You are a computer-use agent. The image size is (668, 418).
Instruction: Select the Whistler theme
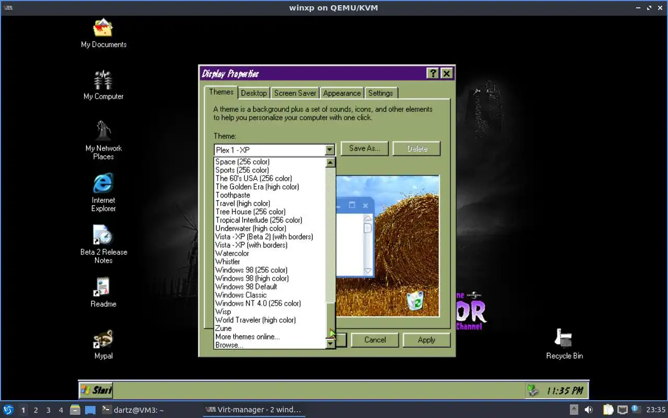270,262
